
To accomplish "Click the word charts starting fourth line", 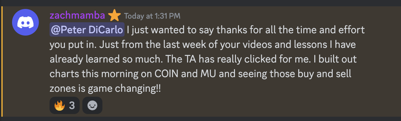I will click(64, 74).
